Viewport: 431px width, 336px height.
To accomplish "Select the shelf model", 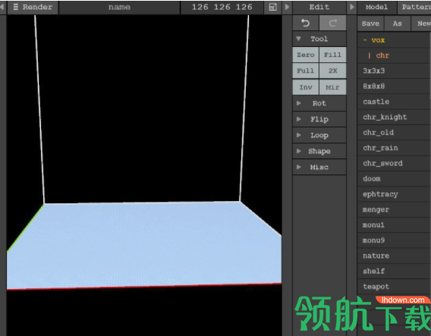I will [393, 272].
